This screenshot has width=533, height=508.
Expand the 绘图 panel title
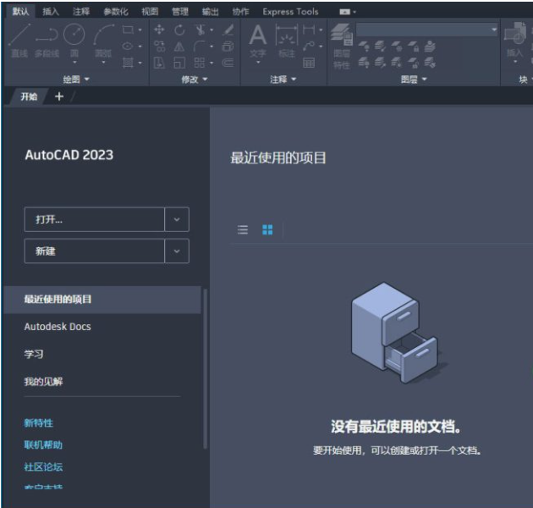(76, 80)
